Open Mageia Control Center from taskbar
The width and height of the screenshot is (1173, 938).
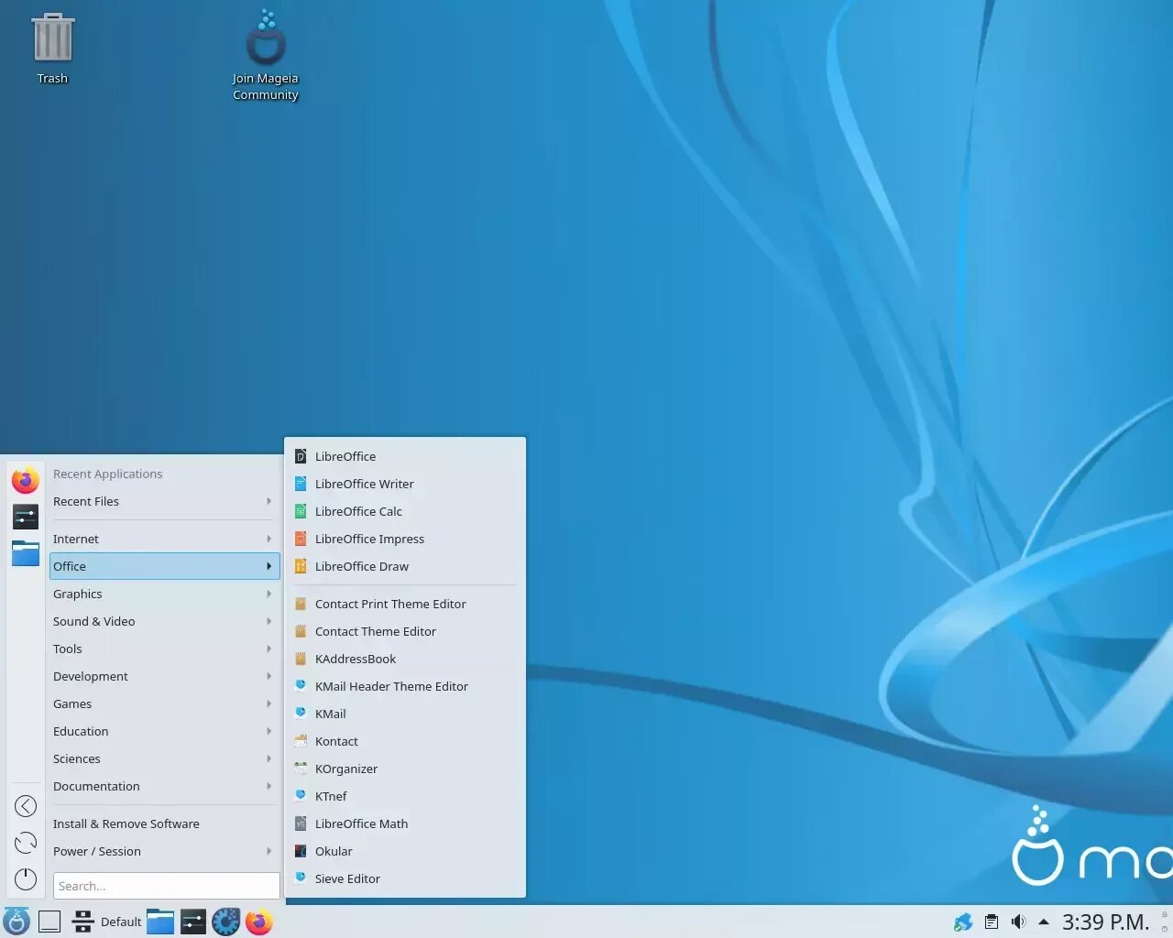point(226,922)
